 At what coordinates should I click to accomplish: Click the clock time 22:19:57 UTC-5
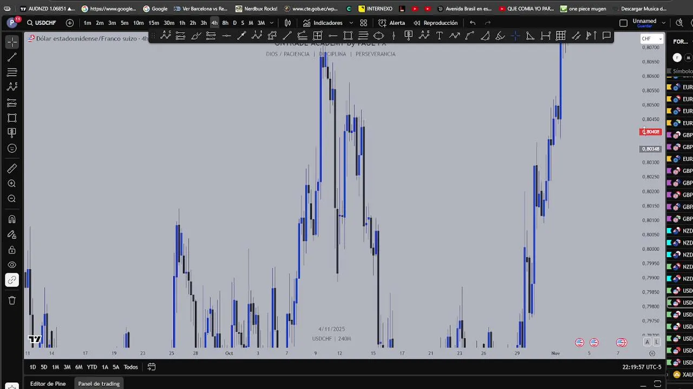pyautogui.click(x=642, y=367)
